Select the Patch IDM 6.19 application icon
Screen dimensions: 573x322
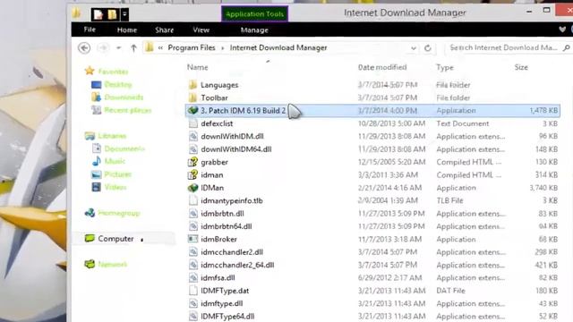[193, 110]
